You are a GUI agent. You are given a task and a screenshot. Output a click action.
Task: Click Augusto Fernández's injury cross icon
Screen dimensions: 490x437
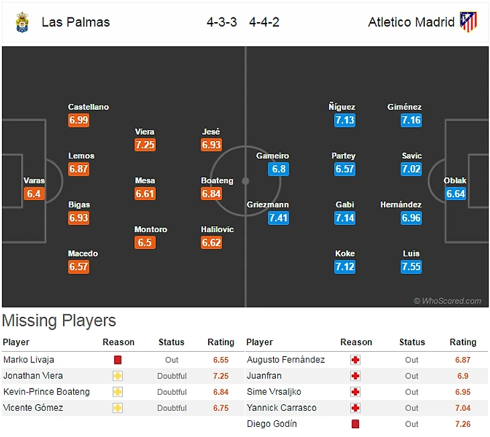click(356, 360)
